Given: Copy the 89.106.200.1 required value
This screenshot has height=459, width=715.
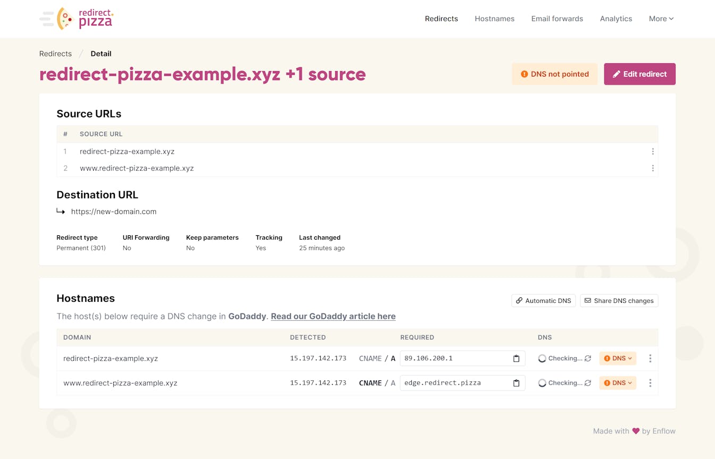Looking at the screenshot, I should coord(516,359).
